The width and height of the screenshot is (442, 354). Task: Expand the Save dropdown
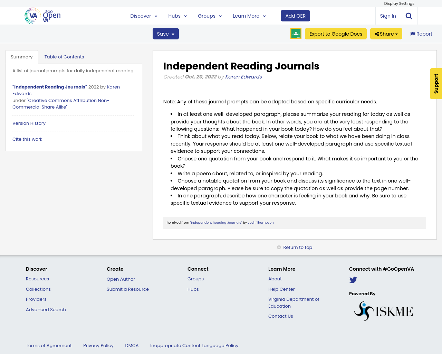click(x=165, y=33)
